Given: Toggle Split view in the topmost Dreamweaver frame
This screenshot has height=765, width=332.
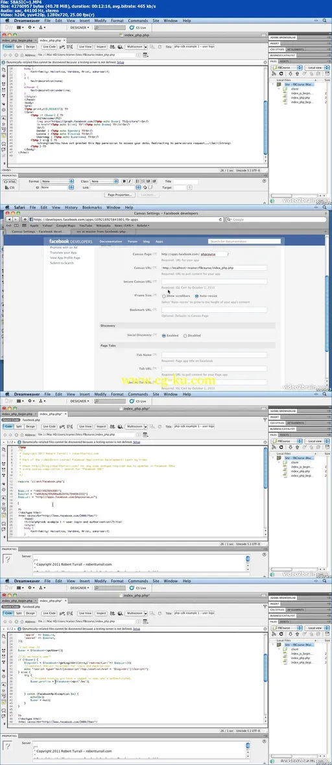Looking at the screenshot, I should (19, 46).
